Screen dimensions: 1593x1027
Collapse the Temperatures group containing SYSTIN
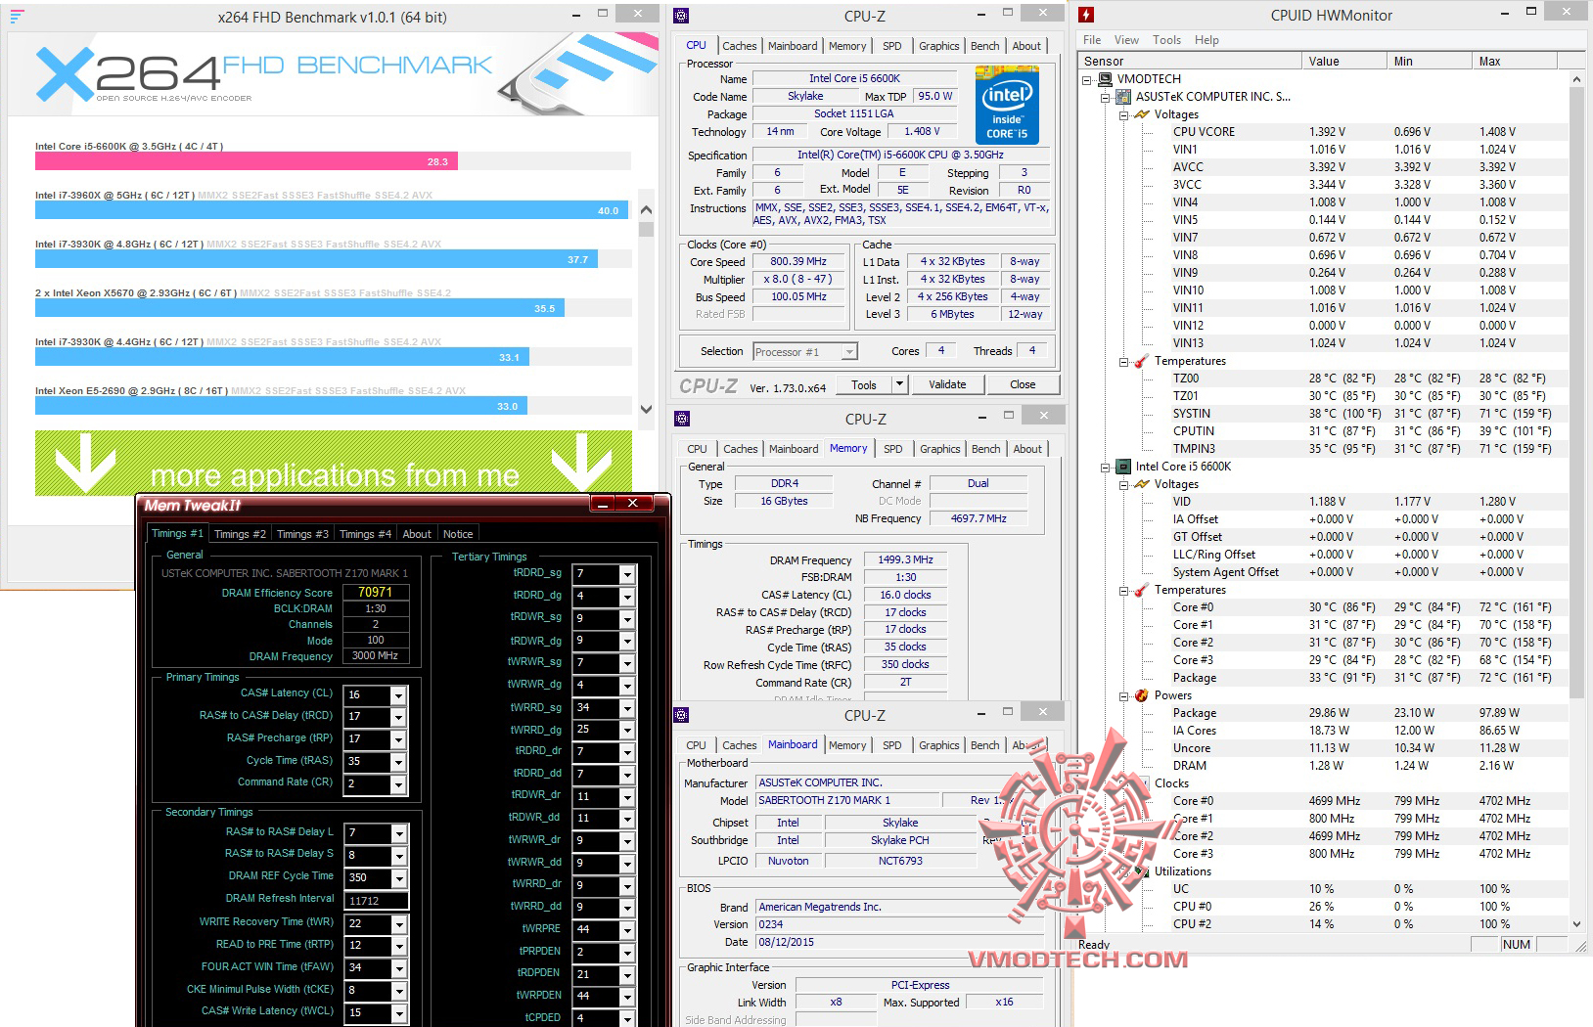1123,361
